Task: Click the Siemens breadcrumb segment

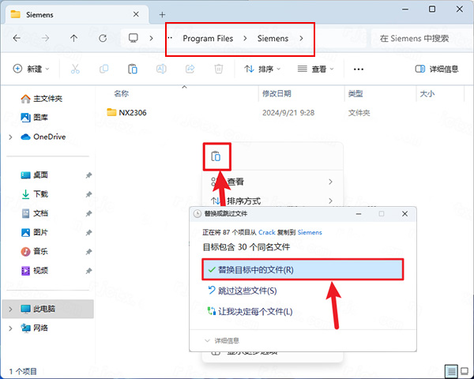Action: pos(273,39)
